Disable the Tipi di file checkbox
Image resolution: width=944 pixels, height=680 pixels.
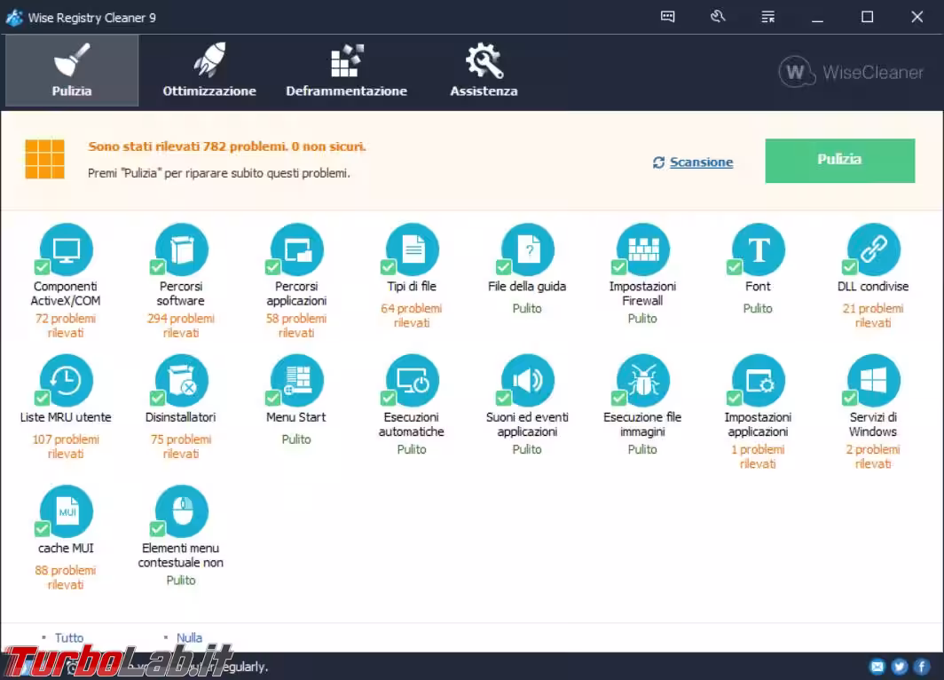389,267
